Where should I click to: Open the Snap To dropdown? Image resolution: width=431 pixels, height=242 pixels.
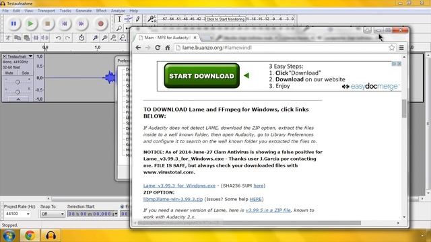pos(62,214)
